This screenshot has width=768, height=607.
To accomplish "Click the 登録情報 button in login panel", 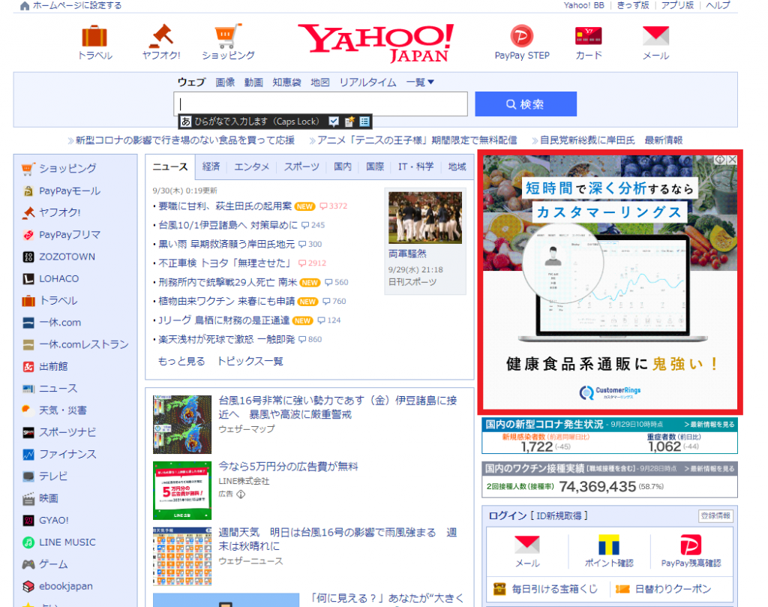I will [x=715, y=516].
